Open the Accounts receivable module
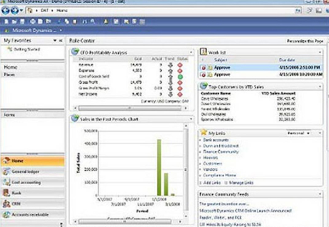 tap(33, 214)
